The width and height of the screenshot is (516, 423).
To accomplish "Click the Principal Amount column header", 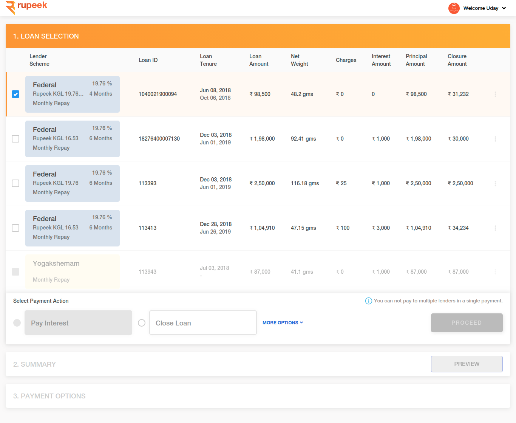I will click(416, 60).
